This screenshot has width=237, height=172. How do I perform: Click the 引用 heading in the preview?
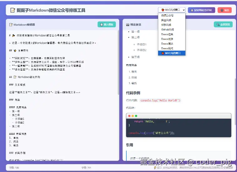(129, 145)
